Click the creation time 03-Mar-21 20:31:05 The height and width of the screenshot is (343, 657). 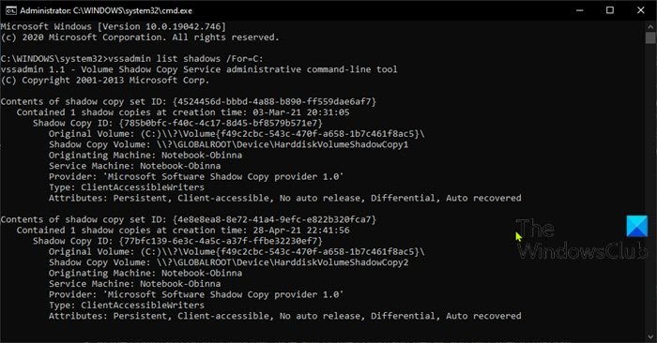301,112
